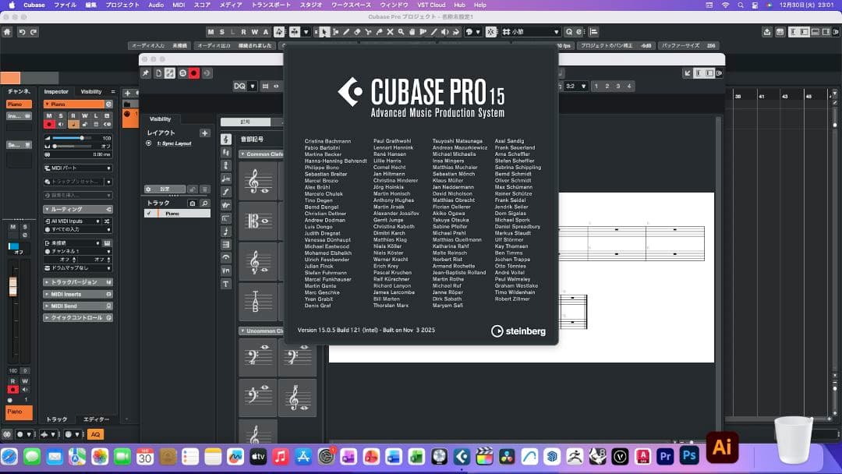
Task: Toggle record enable on Piano track inspector
Action: coord(48,124)
